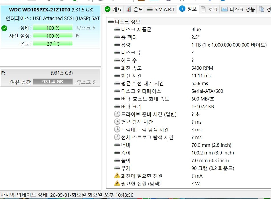Click the clock icon beside 평균 탐색 시간
The height and width of the screenshot is (199, 271).
(x=117, y=122)
